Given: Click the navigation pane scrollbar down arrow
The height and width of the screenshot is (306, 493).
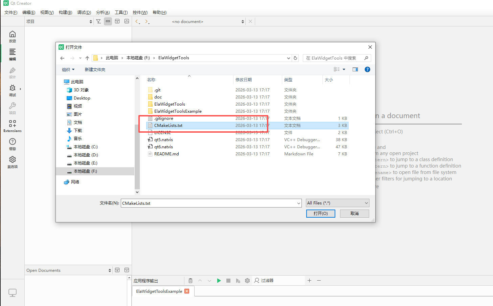Looking at the screenshot, I should [137, 192].
